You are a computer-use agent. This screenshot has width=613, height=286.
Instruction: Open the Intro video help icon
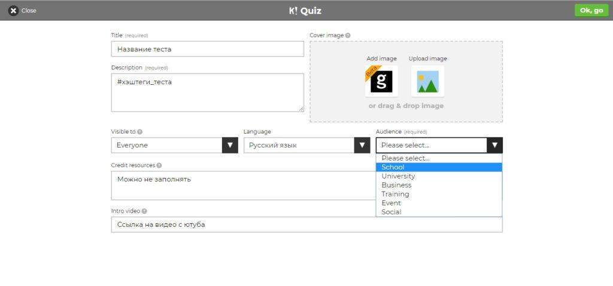click(x=144, y=211)
